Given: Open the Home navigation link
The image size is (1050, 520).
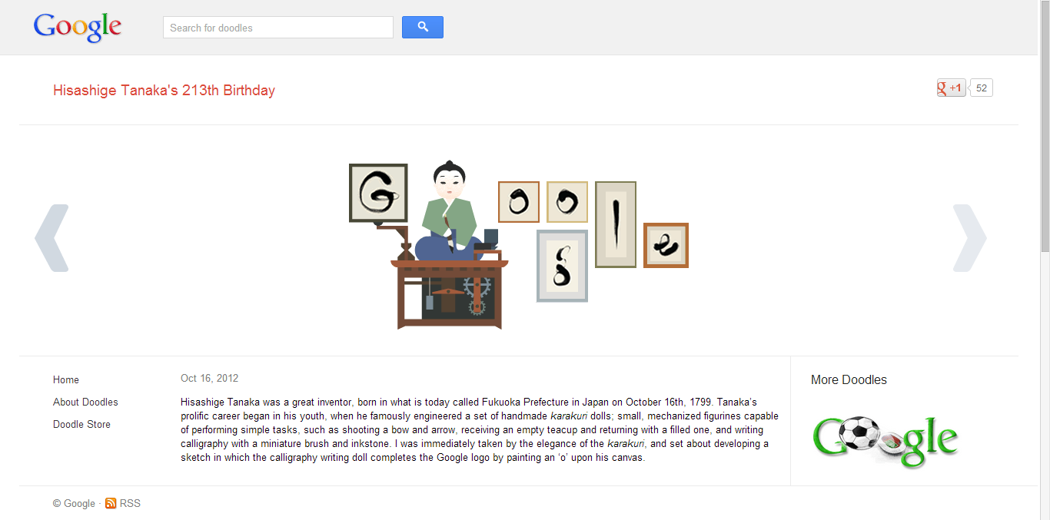Looking at the screenshot, I should point(66,379).
